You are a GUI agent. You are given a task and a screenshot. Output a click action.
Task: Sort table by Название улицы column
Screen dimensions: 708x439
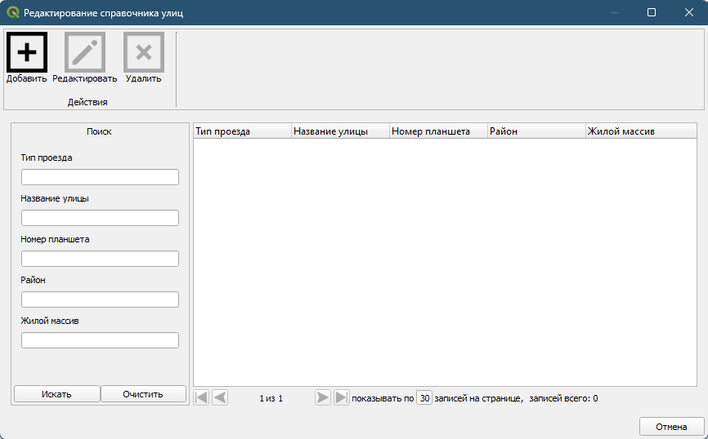(x=340, y=131)
